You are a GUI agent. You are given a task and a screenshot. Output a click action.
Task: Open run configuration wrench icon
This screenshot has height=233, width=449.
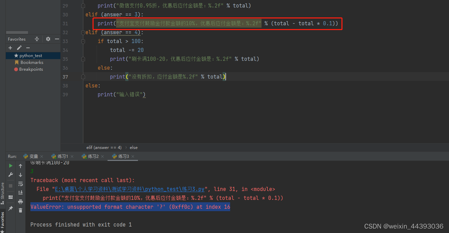click(11, 175)
